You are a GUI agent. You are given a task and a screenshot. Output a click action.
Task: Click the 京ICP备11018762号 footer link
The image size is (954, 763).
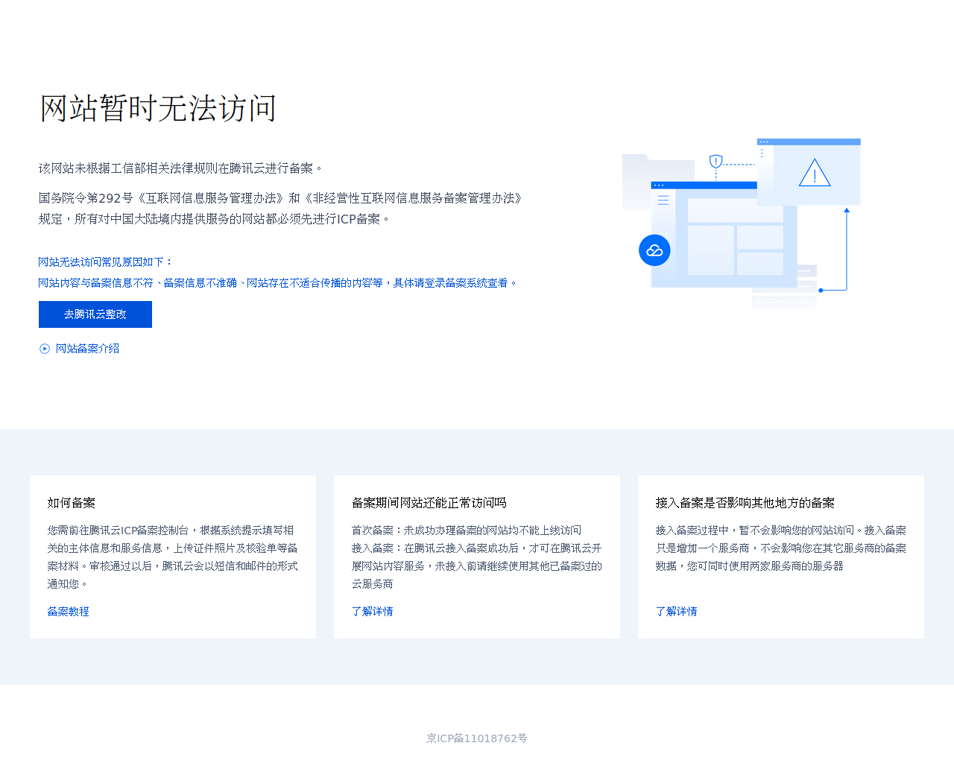pos(477,738)
